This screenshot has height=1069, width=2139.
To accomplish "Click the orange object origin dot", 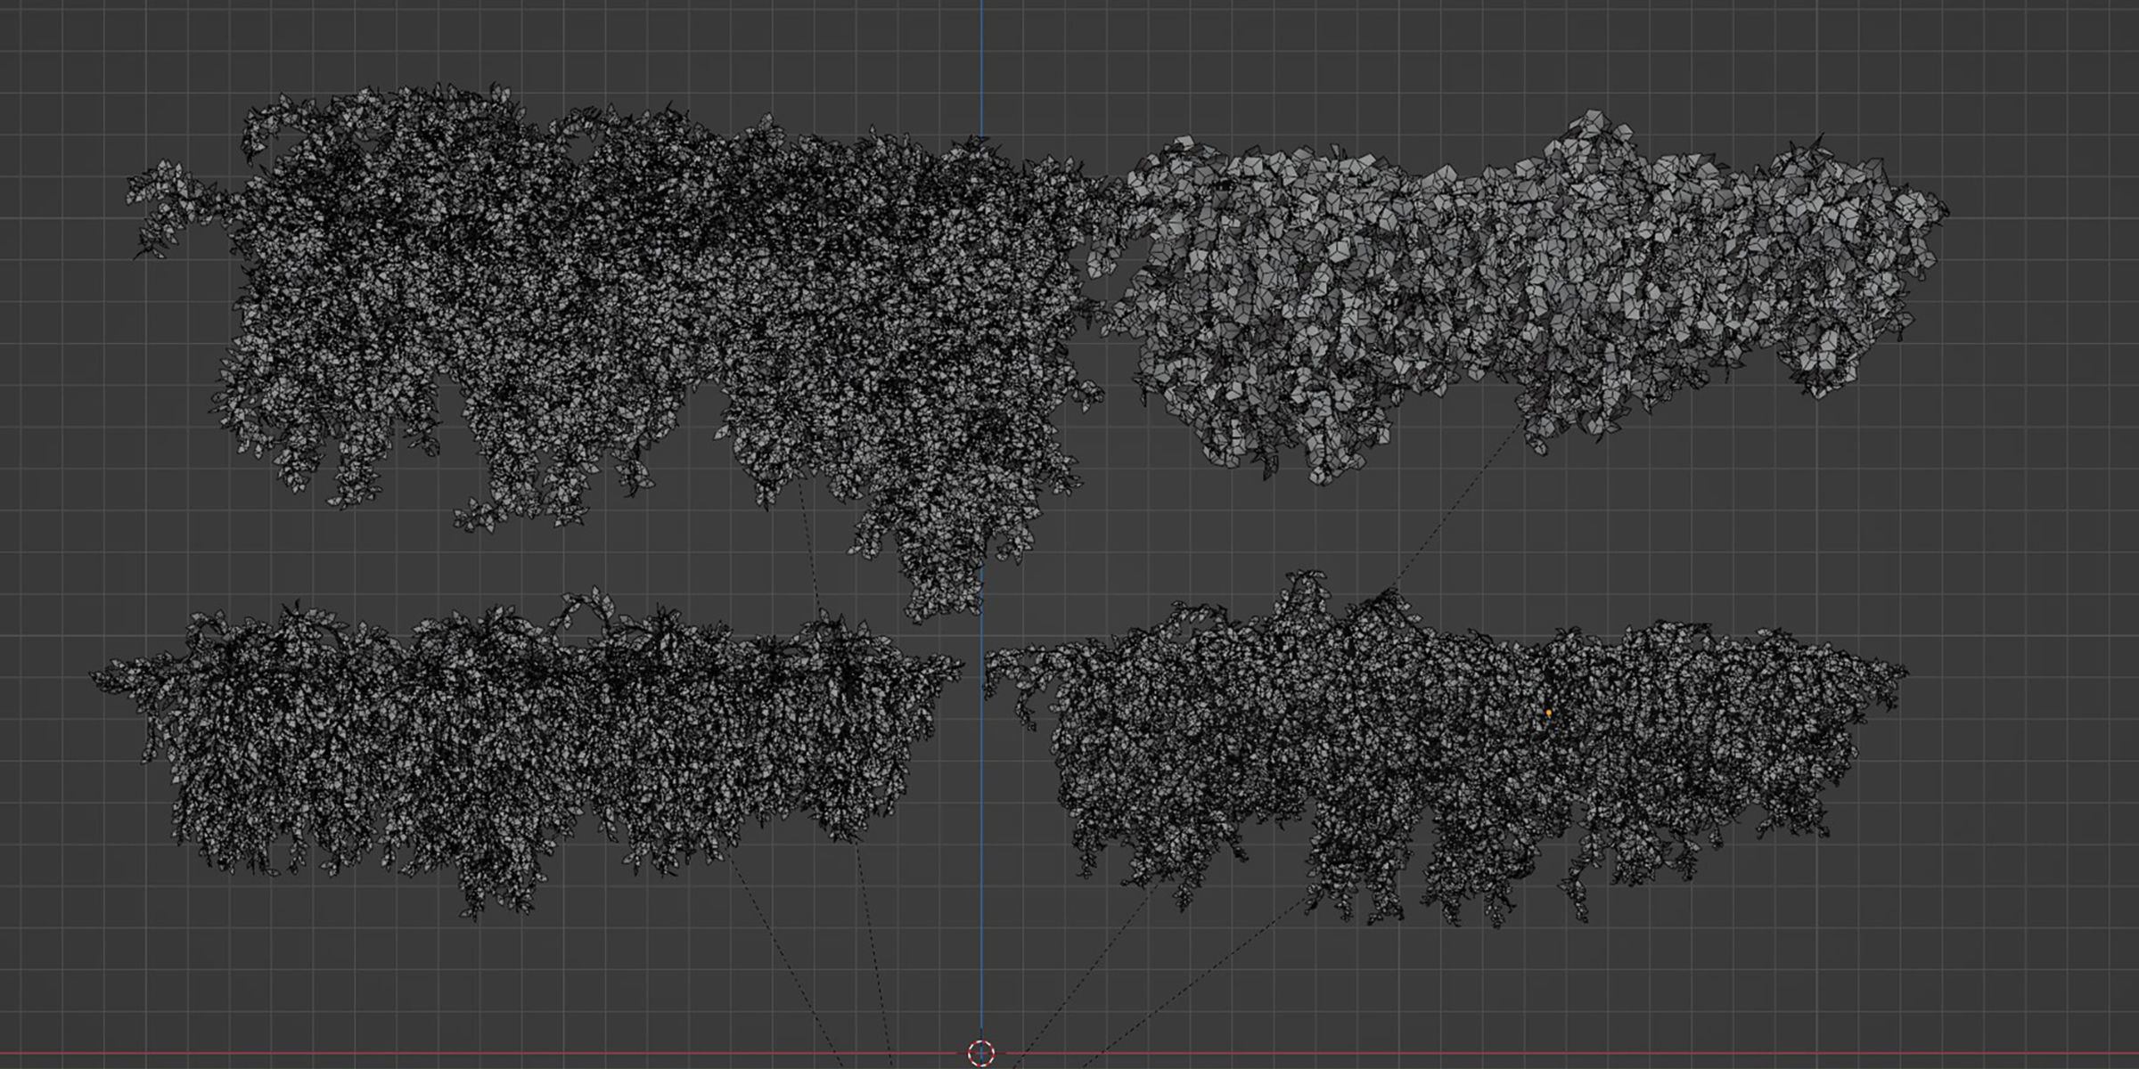I will tap(1549, 714).
